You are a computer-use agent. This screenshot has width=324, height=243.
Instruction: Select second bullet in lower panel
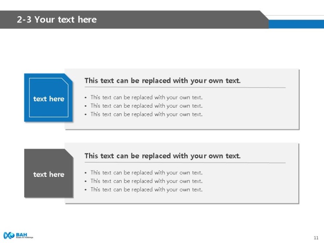(x=143, y=181)
